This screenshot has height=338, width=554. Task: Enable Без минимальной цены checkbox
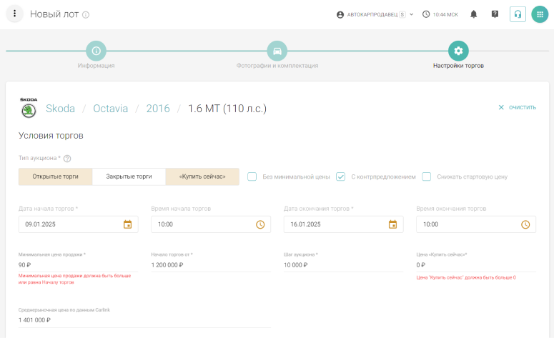pos(252,177)
